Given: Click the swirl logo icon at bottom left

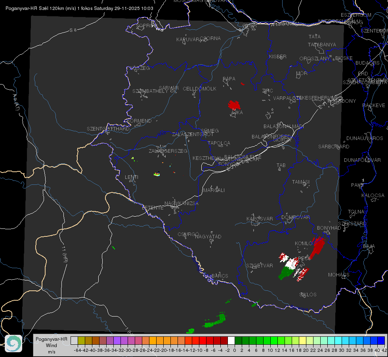Looking at the screenshot, I should coord(13,344).
